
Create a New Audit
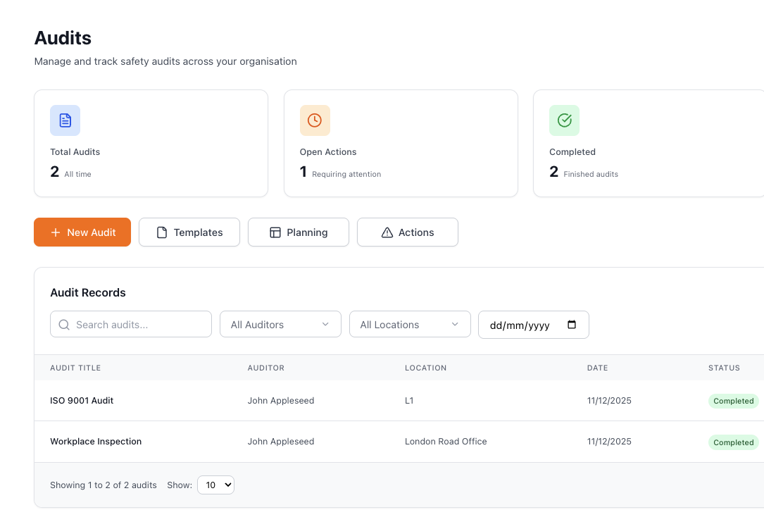coord(82,232)
